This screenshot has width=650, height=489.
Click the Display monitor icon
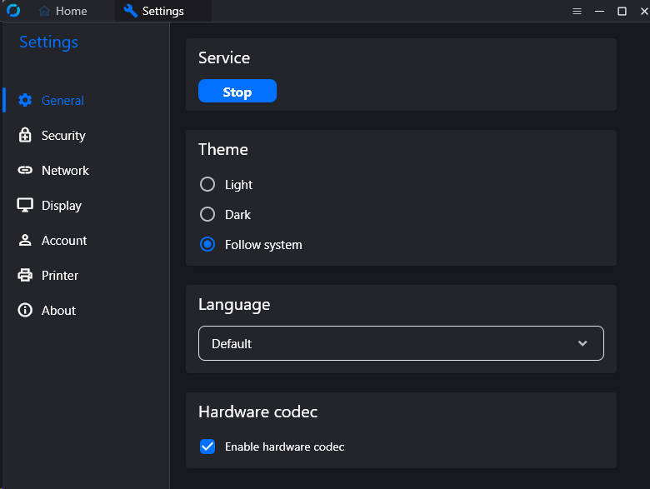click(25, 205)
